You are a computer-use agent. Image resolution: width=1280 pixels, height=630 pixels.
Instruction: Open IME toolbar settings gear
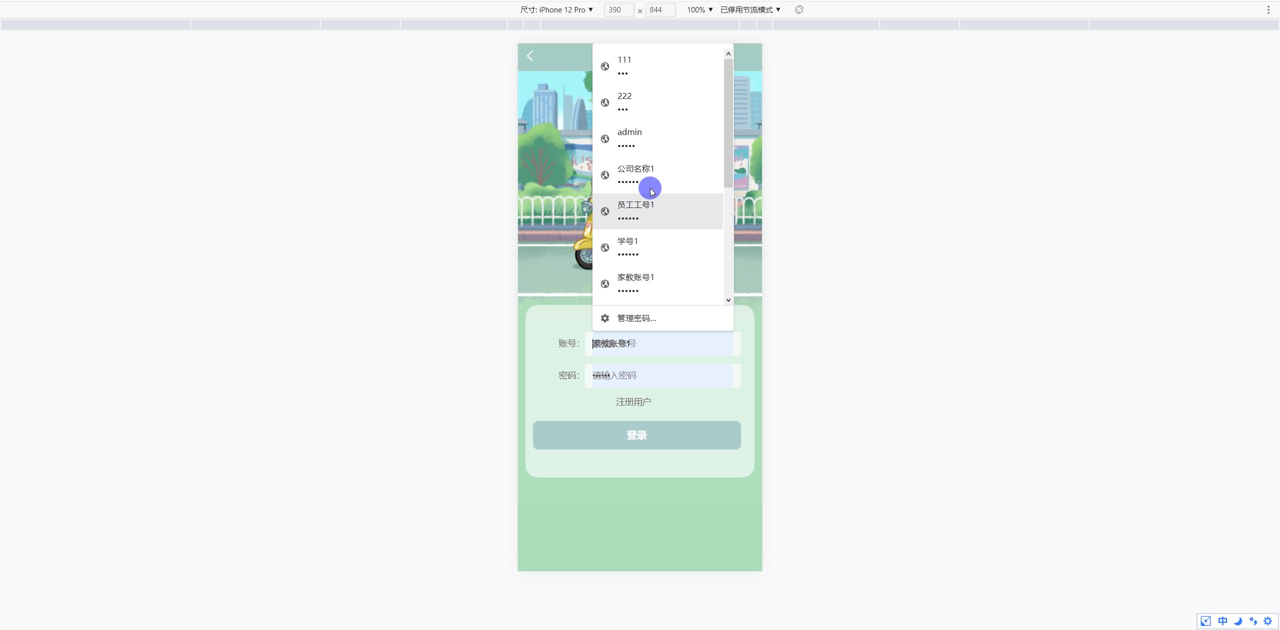click(x=1268, y=621)
